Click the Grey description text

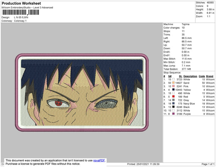pyautogui.click(x=186, y=100)
